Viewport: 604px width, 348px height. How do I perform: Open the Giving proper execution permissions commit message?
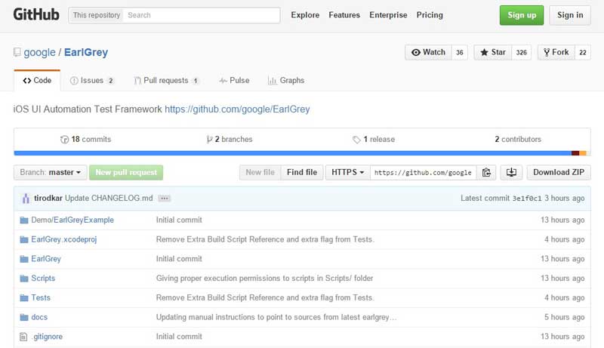(x=265, y=279)
